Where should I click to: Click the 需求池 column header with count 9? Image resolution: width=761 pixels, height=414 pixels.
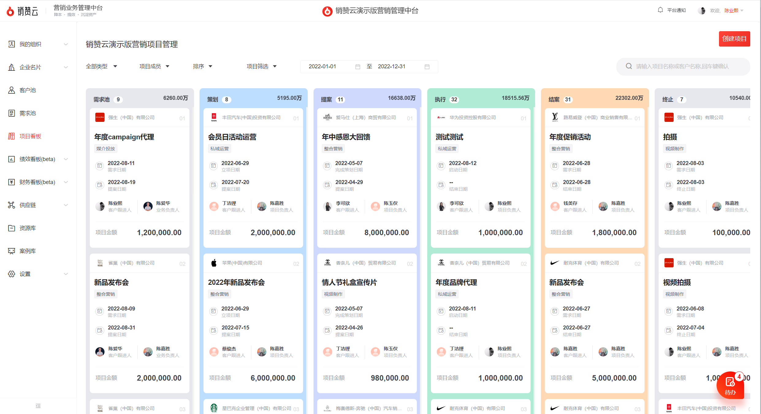click(x=140, y=99)
